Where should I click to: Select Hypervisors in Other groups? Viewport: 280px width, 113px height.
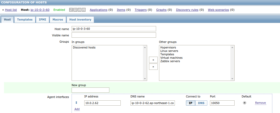point(168,47)
